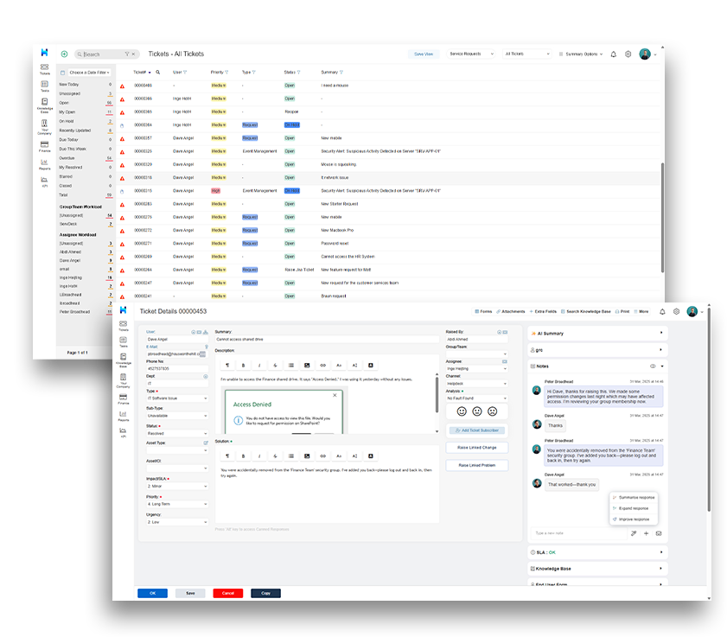The image size is (727, 637).
Task: Toggle the eye visibility icon in Notes panel
Action: (653, 366)
